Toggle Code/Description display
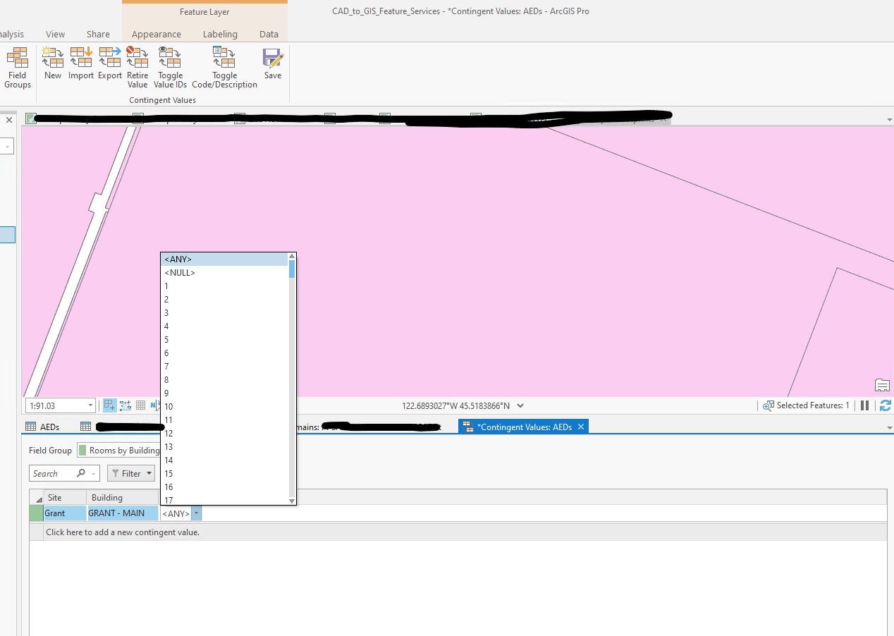This screenshot has height=636, width=894. 225,68
